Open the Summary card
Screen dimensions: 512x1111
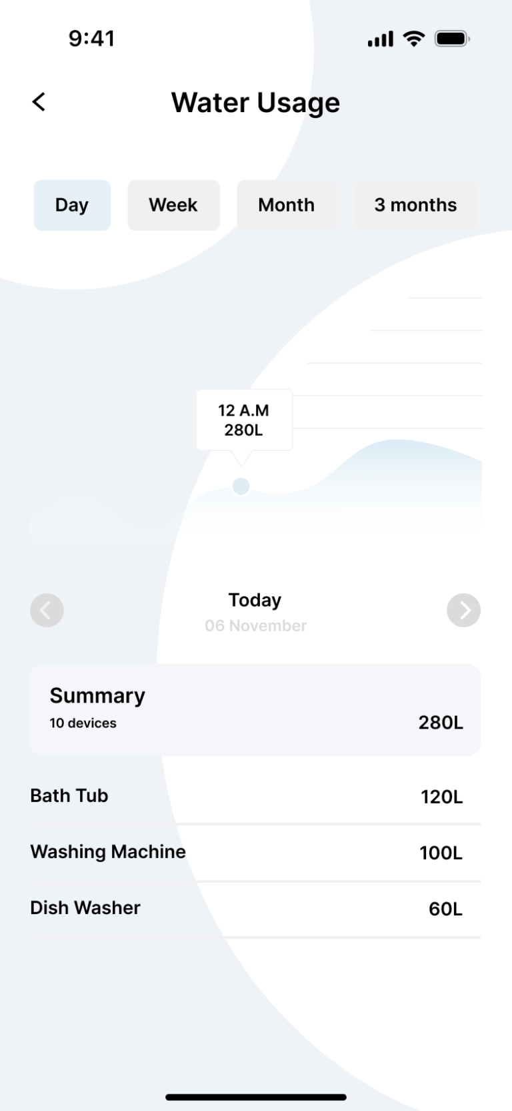tap(255, 709)
